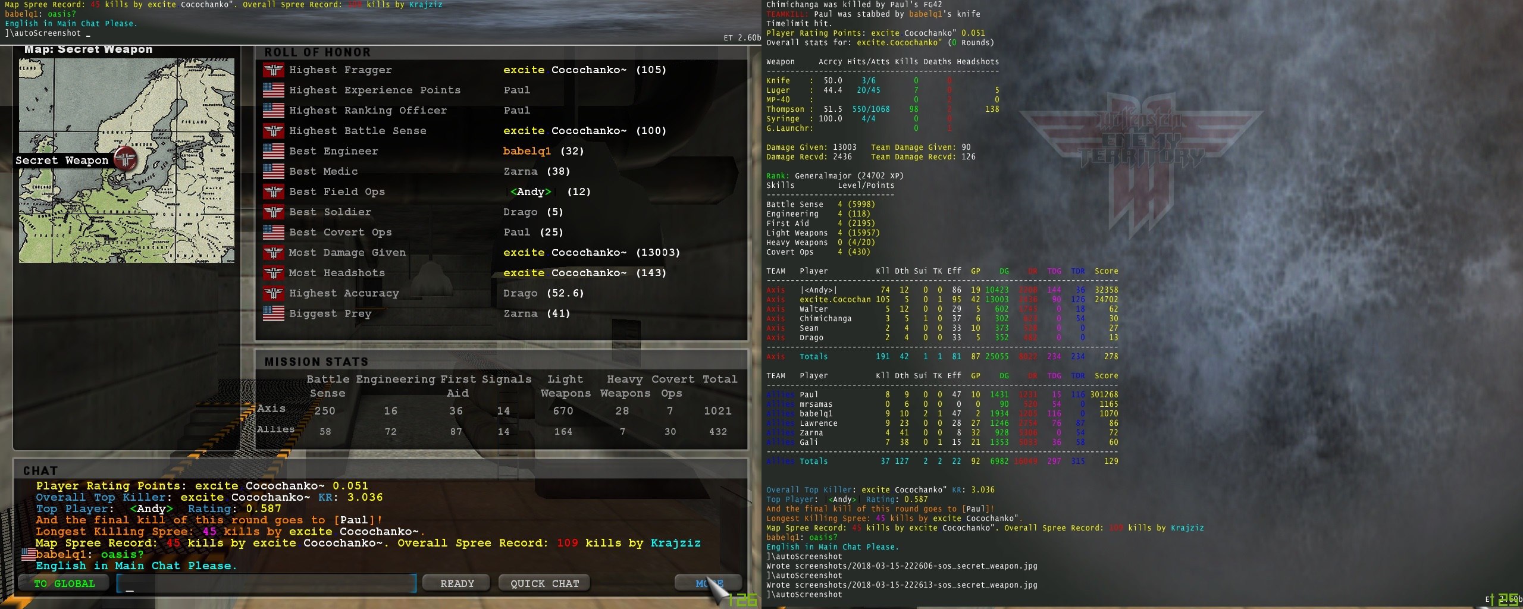
Task: Click 'Damage Given: 13003' in console
Action: [x=811, y=147]
